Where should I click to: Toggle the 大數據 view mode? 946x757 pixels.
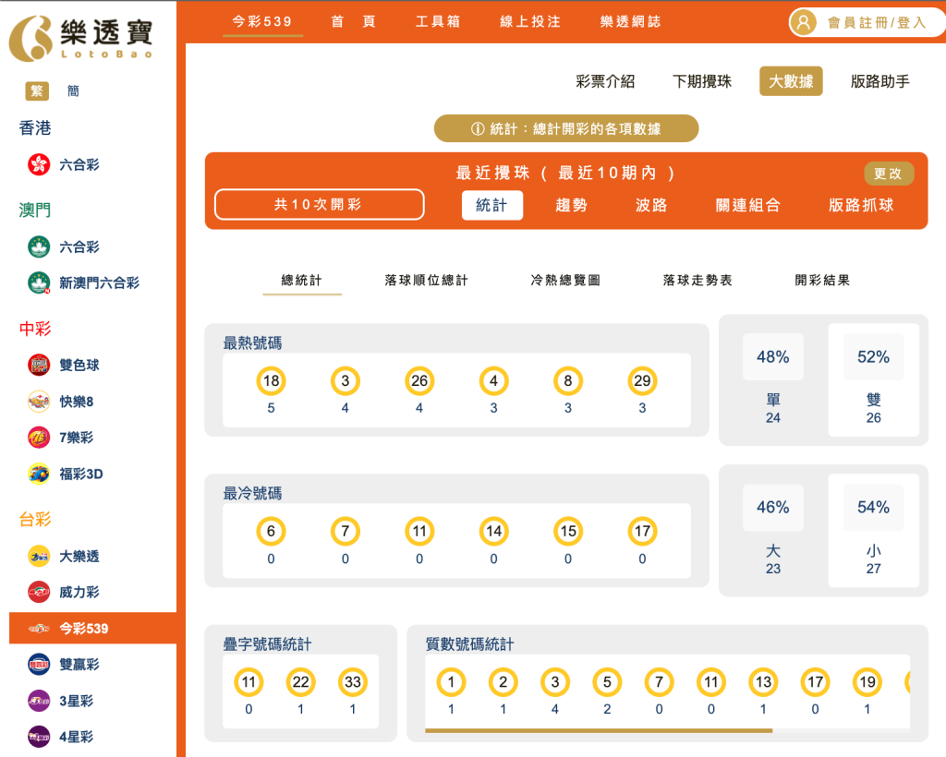tap(791, 81)
